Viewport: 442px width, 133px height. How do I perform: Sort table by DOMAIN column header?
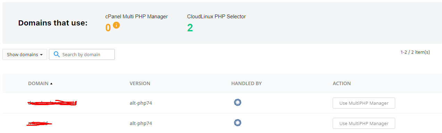(39, 83)
